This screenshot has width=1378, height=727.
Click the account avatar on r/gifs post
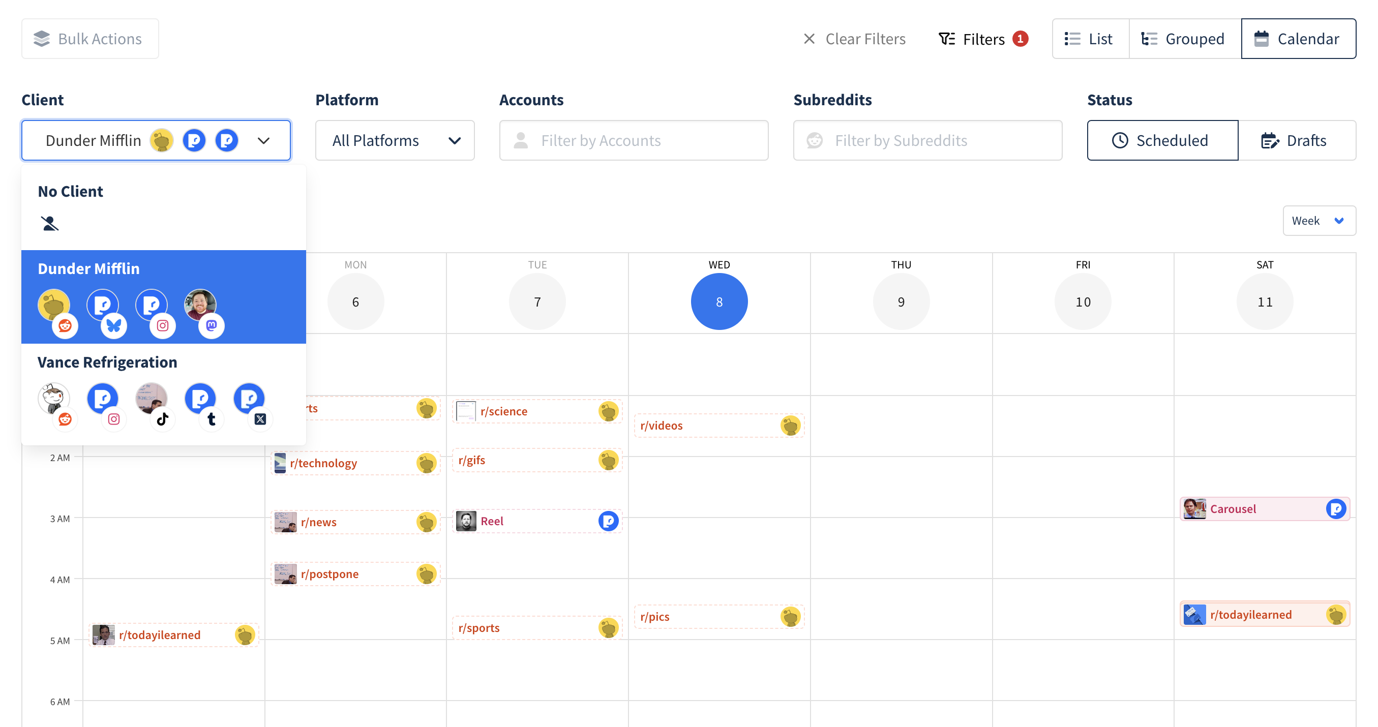tap(608, 460)
